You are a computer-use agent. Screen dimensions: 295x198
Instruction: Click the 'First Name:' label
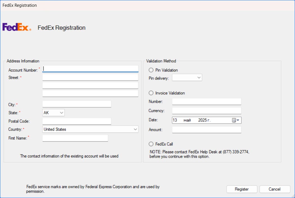tap(18, 138)
